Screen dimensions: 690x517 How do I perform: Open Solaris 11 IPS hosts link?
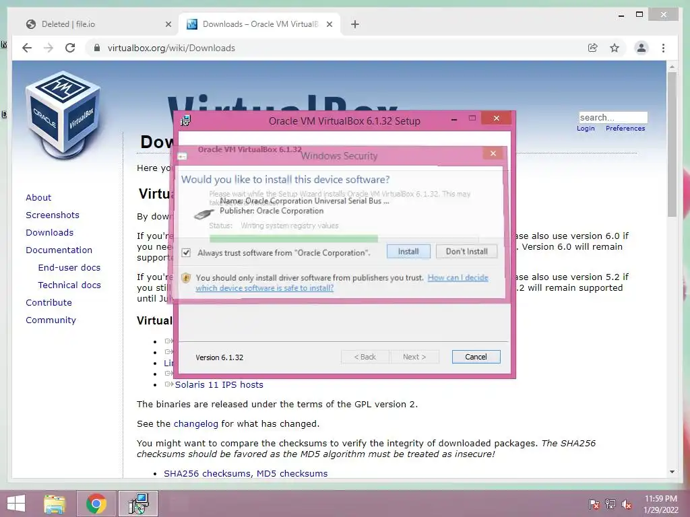pyautogui.click(x=219, y=384)
